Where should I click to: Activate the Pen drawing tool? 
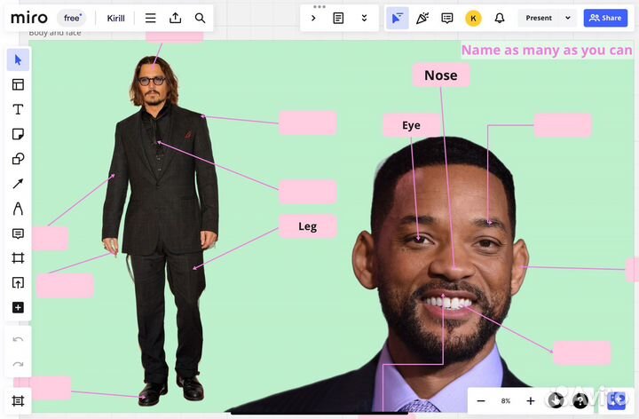tap(18, 209)
